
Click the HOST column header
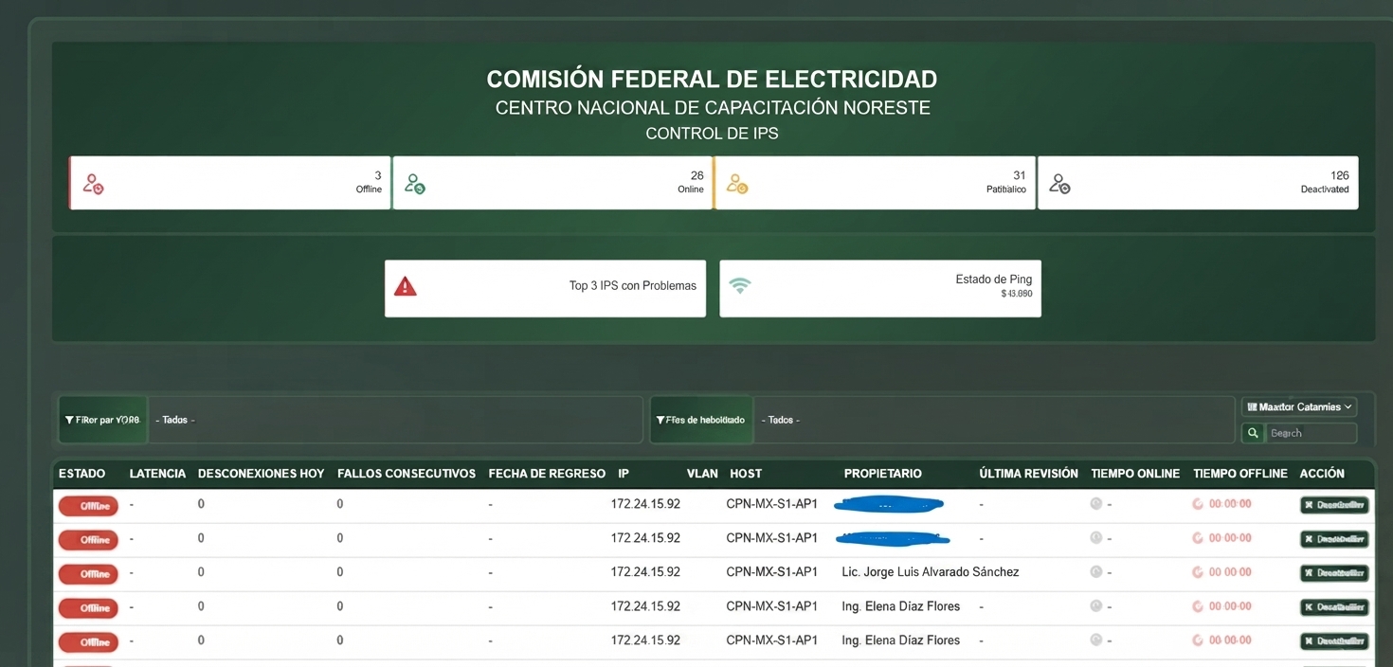point(746,474)
